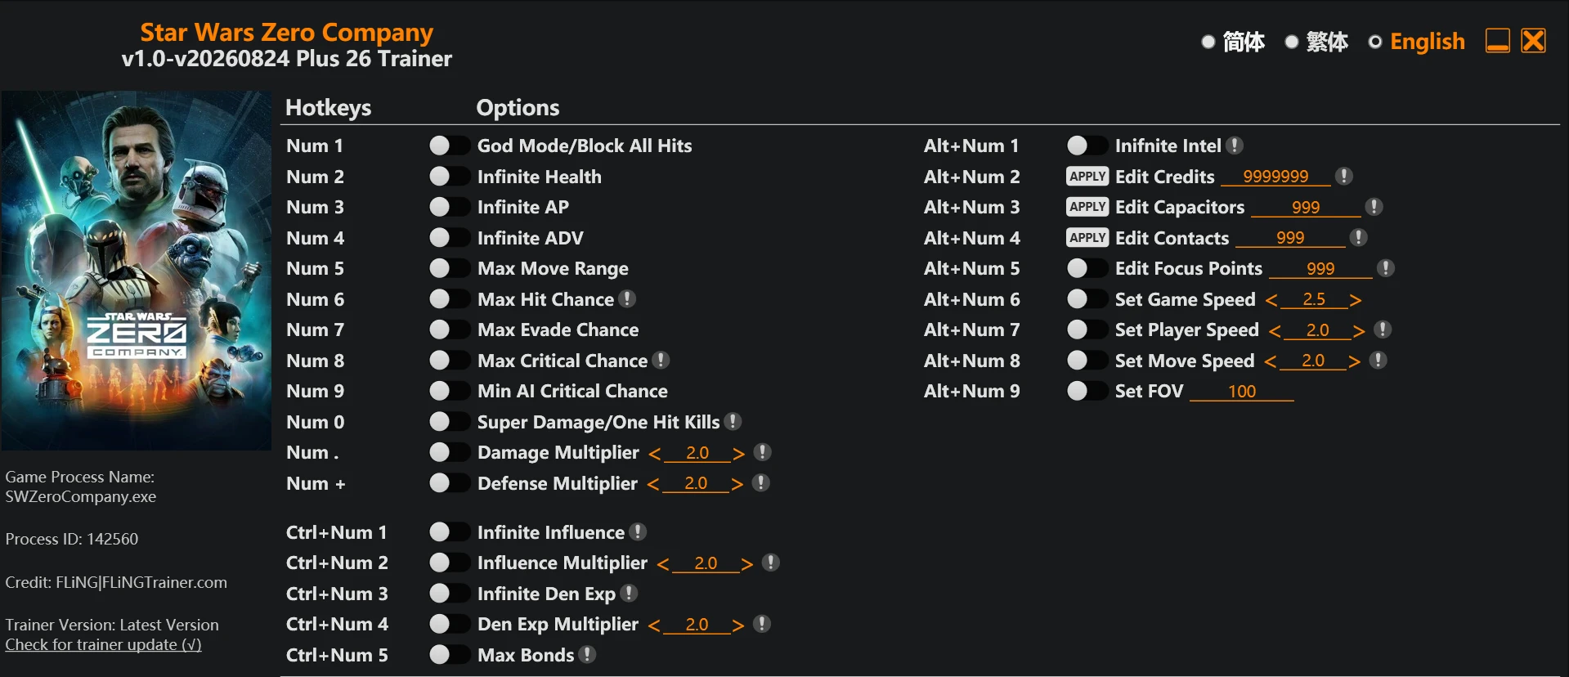Click info icon beside Max Critical Chance
Screen dimensions: 1569x677
(x=661, y=361)
